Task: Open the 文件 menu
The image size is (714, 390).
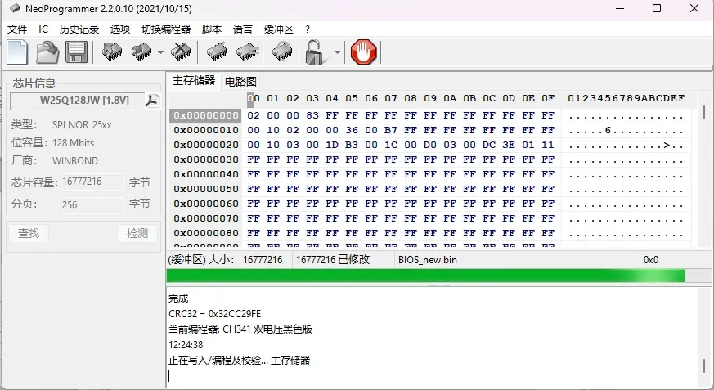Action: click(x=17, y=29)
